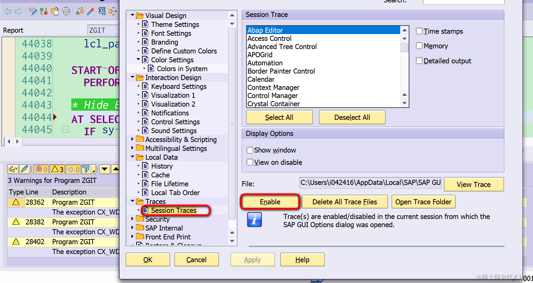
Task: Click the warning triangle for line 28402
Action: 16,242
